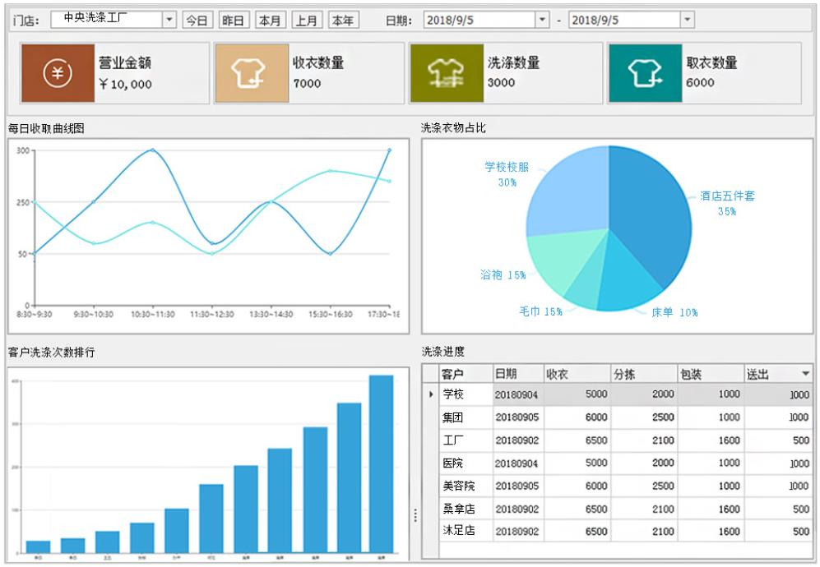This screenshot has height=567, width=820.
Task: Click the tallest bar in ranking chart
Action: point(381,463)
